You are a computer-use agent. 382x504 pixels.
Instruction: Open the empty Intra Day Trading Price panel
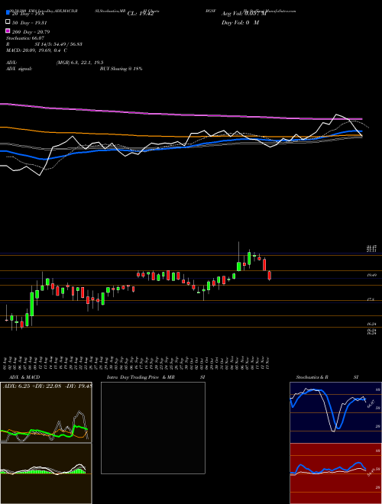pyautogui.click(x=153, y=428)
